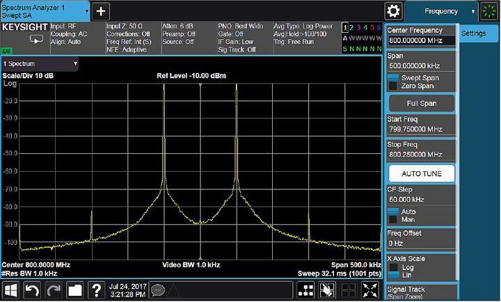Screen dimensions: 501x302
Task: Toggle CF Step Auto/Man switch
Action: (x=393, y=216)
